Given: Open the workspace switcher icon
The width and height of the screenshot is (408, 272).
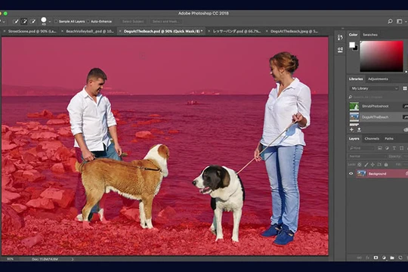Looking at the screenshot, I should click(400, 21).
